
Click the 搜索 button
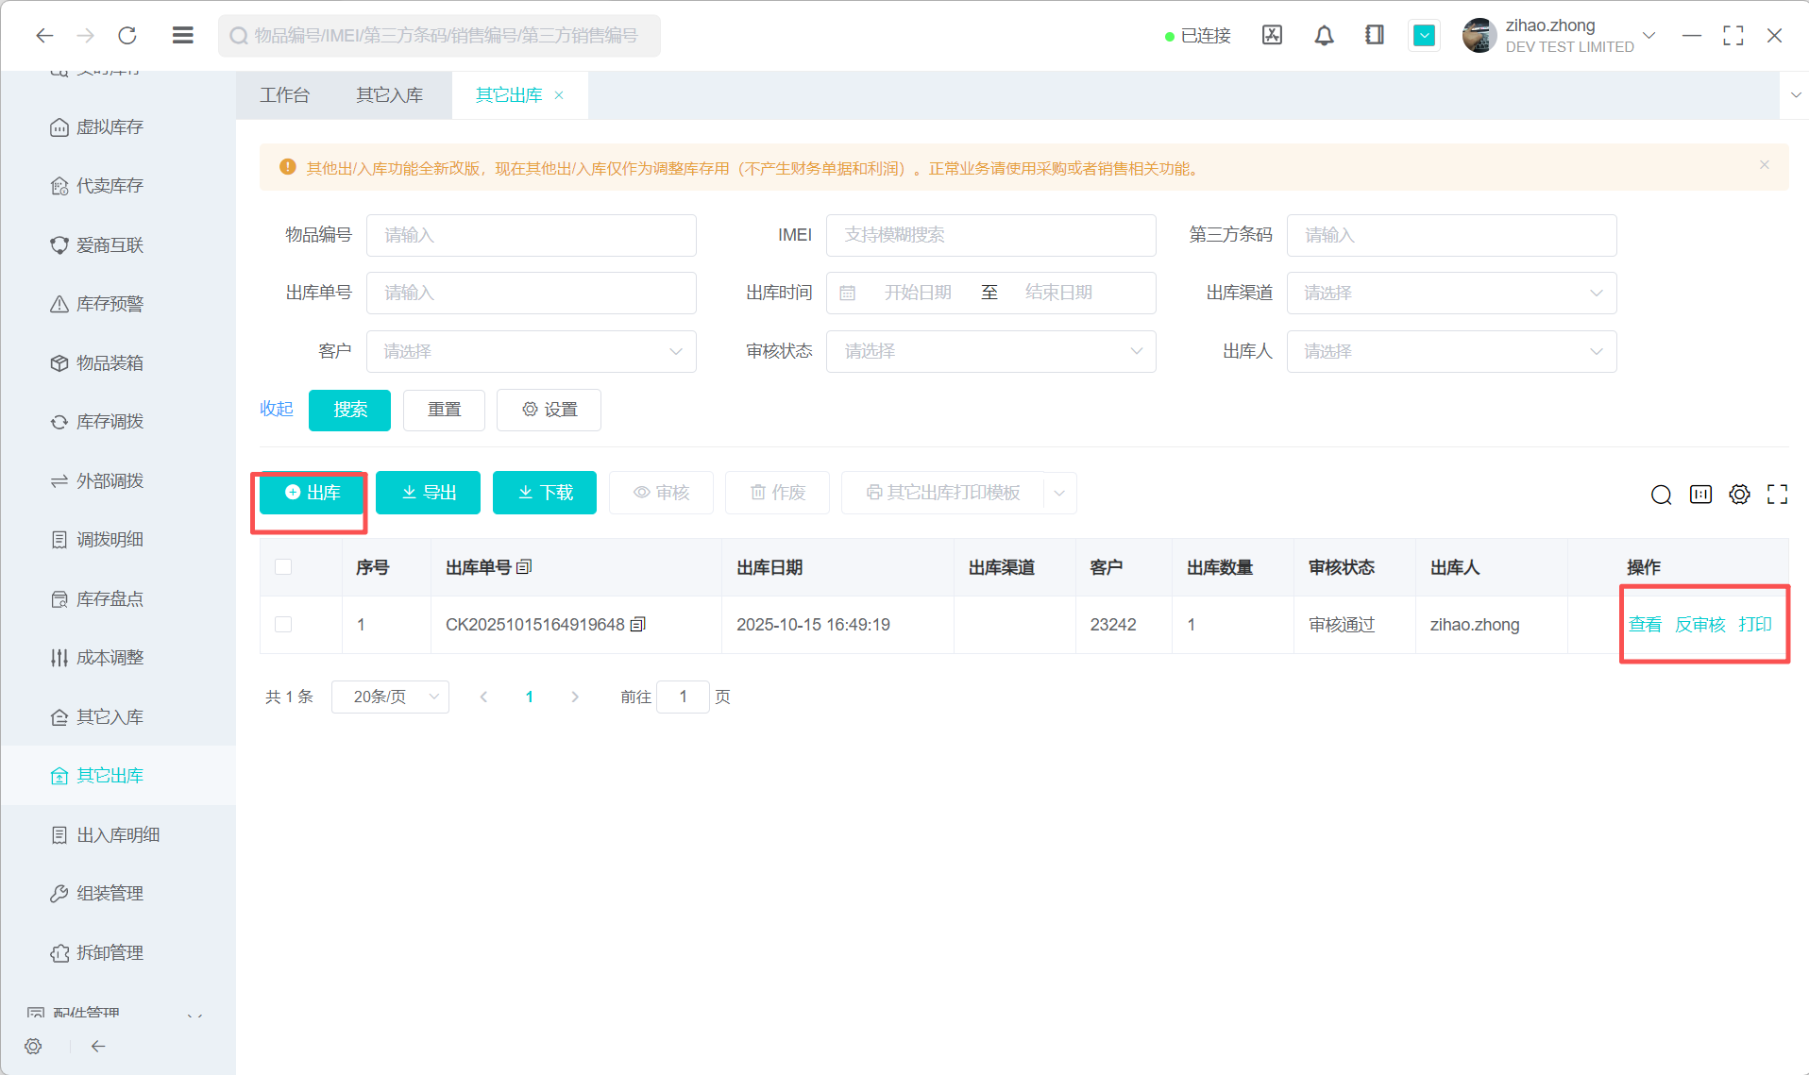click(349, 410)
